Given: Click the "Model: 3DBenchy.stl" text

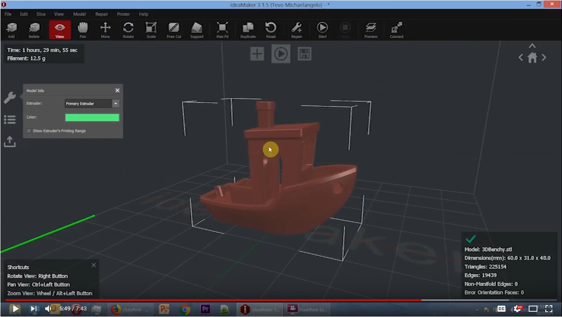Looking at the screenshot, I should pos(488,249).
